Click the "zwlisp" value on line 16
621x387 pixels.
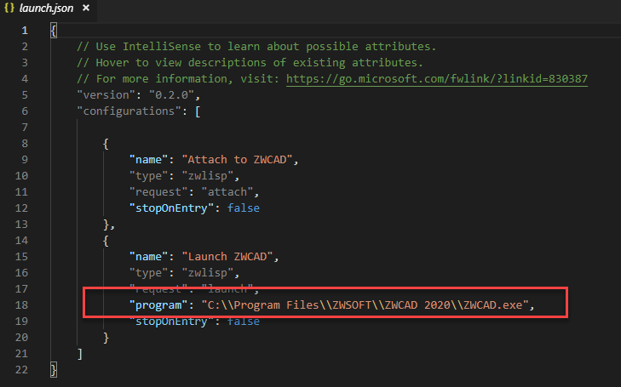pos(208,273)
